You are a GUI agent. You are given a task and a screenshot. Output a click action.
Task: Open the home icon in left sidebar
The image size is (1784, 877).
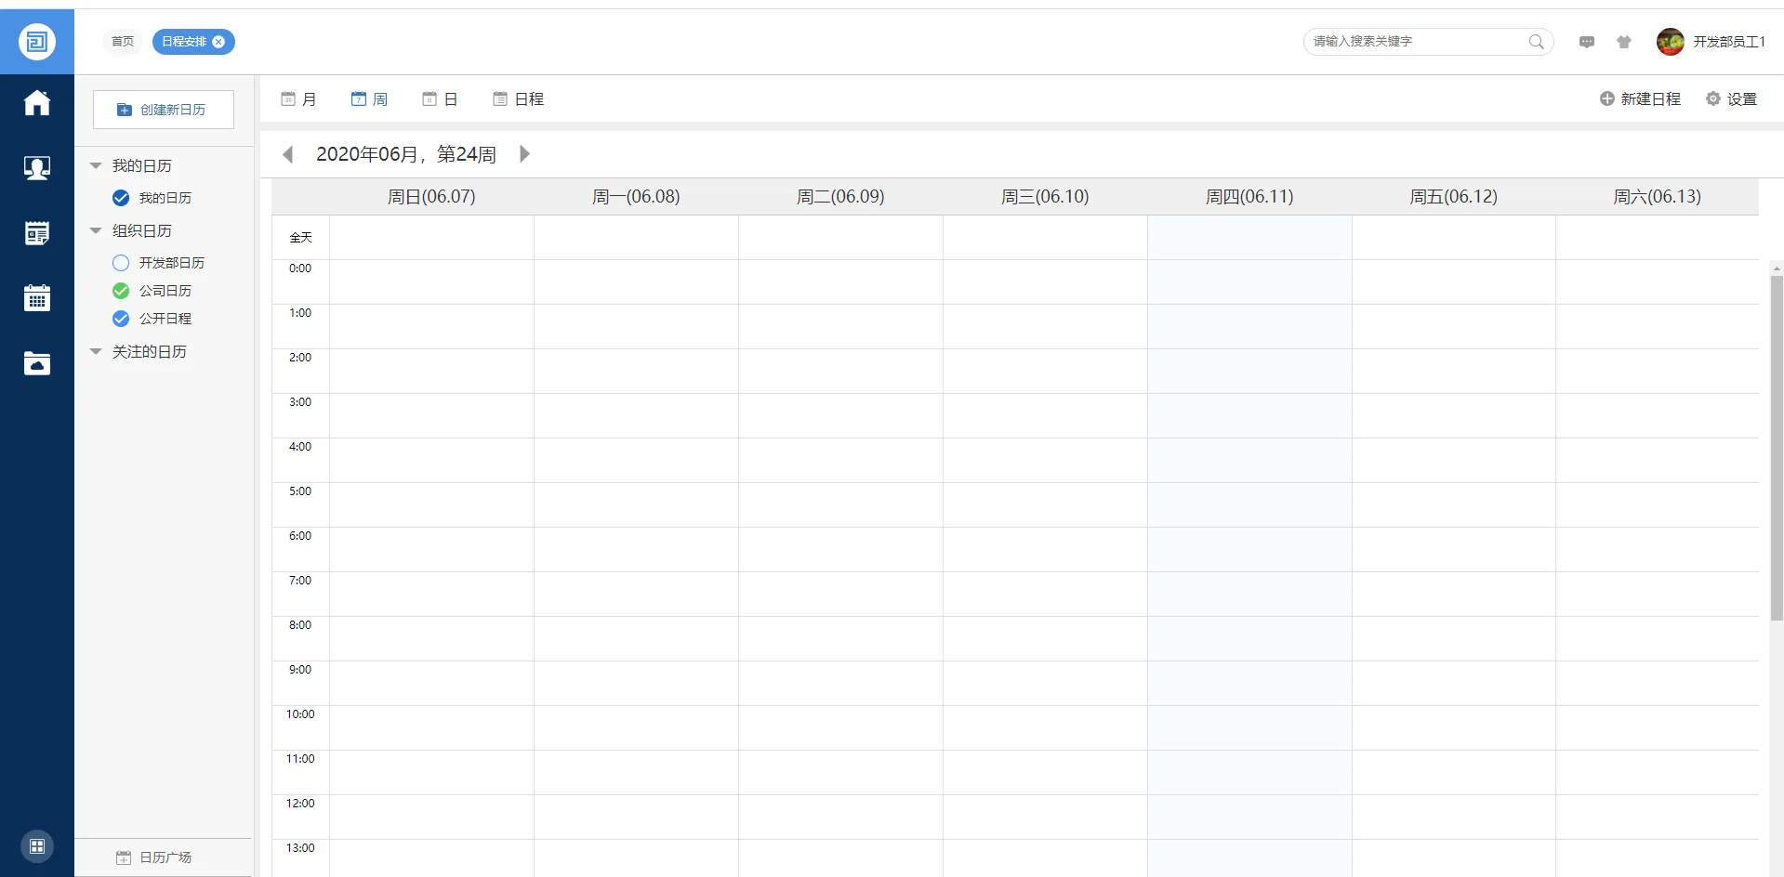[37, 102]
